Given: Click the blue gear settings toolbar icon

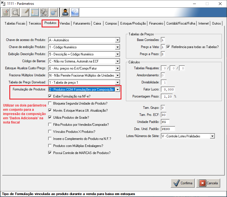Looking at the screenshot, I should [54, 12].
